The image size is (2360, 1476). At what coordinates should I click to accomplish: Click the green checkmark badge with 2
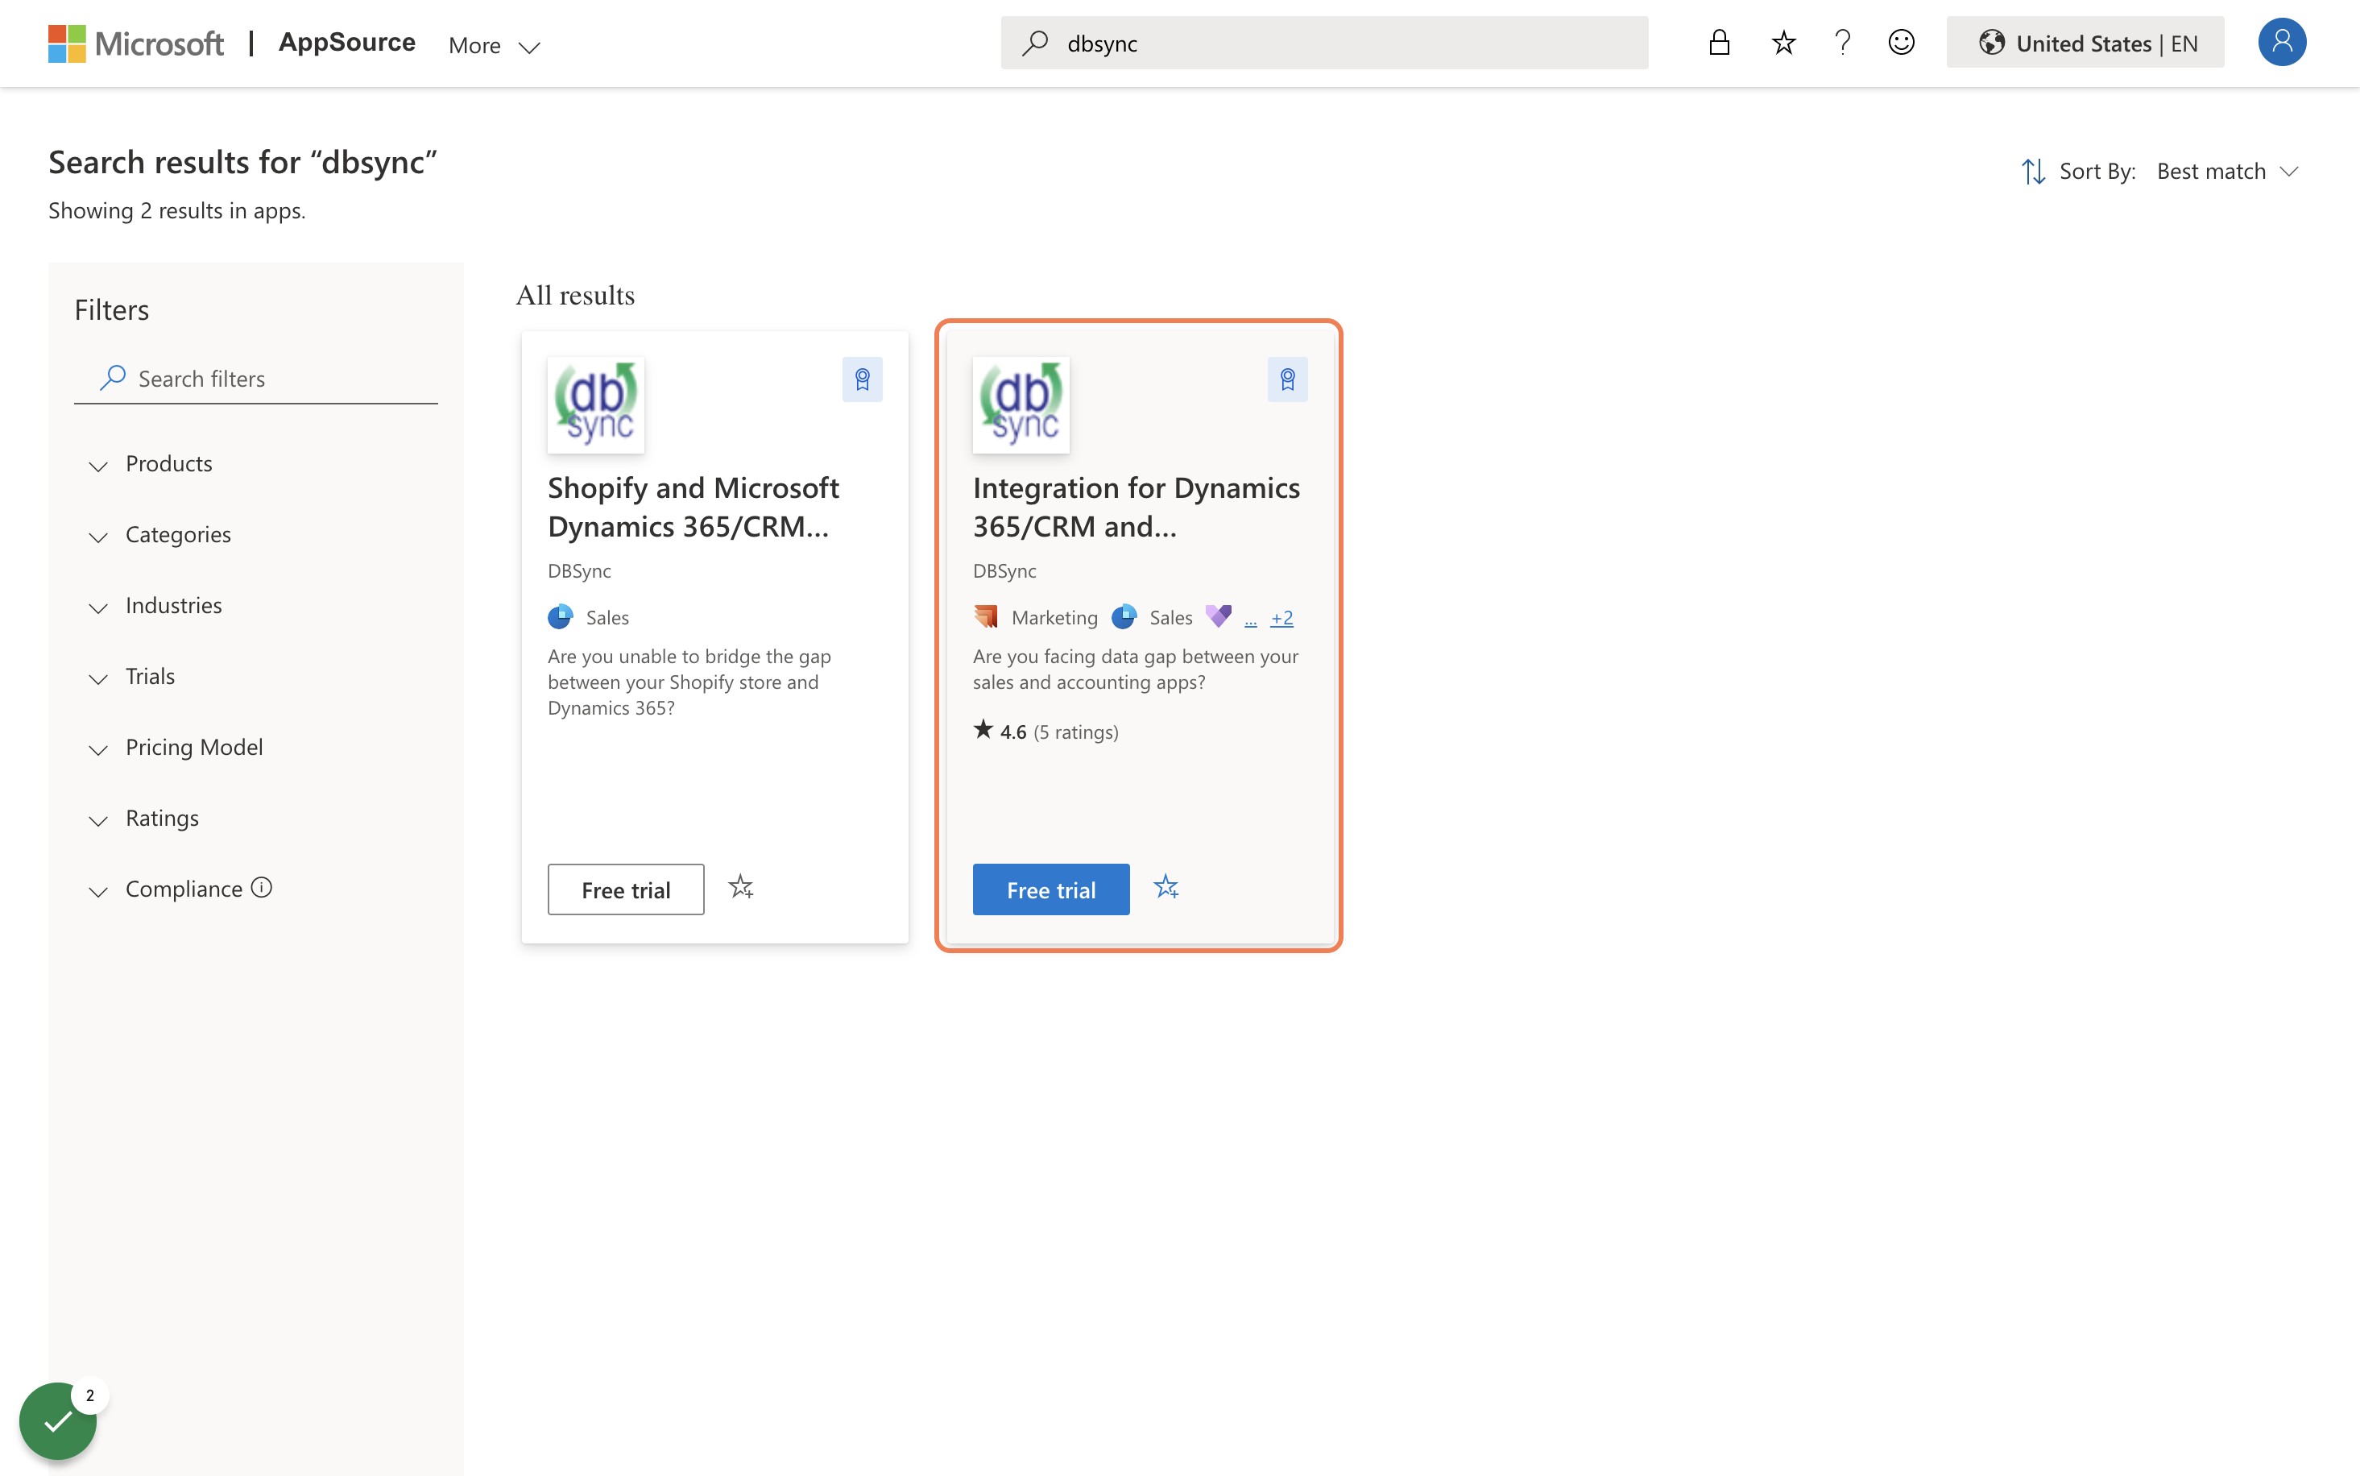tap(59, 1420)
